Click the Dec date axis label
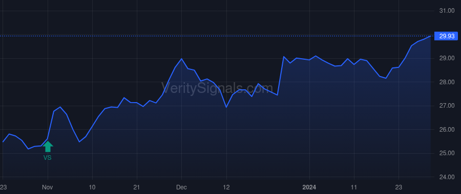Image resolution: width=461 pixels, height=194 pixels. [181, 187]
